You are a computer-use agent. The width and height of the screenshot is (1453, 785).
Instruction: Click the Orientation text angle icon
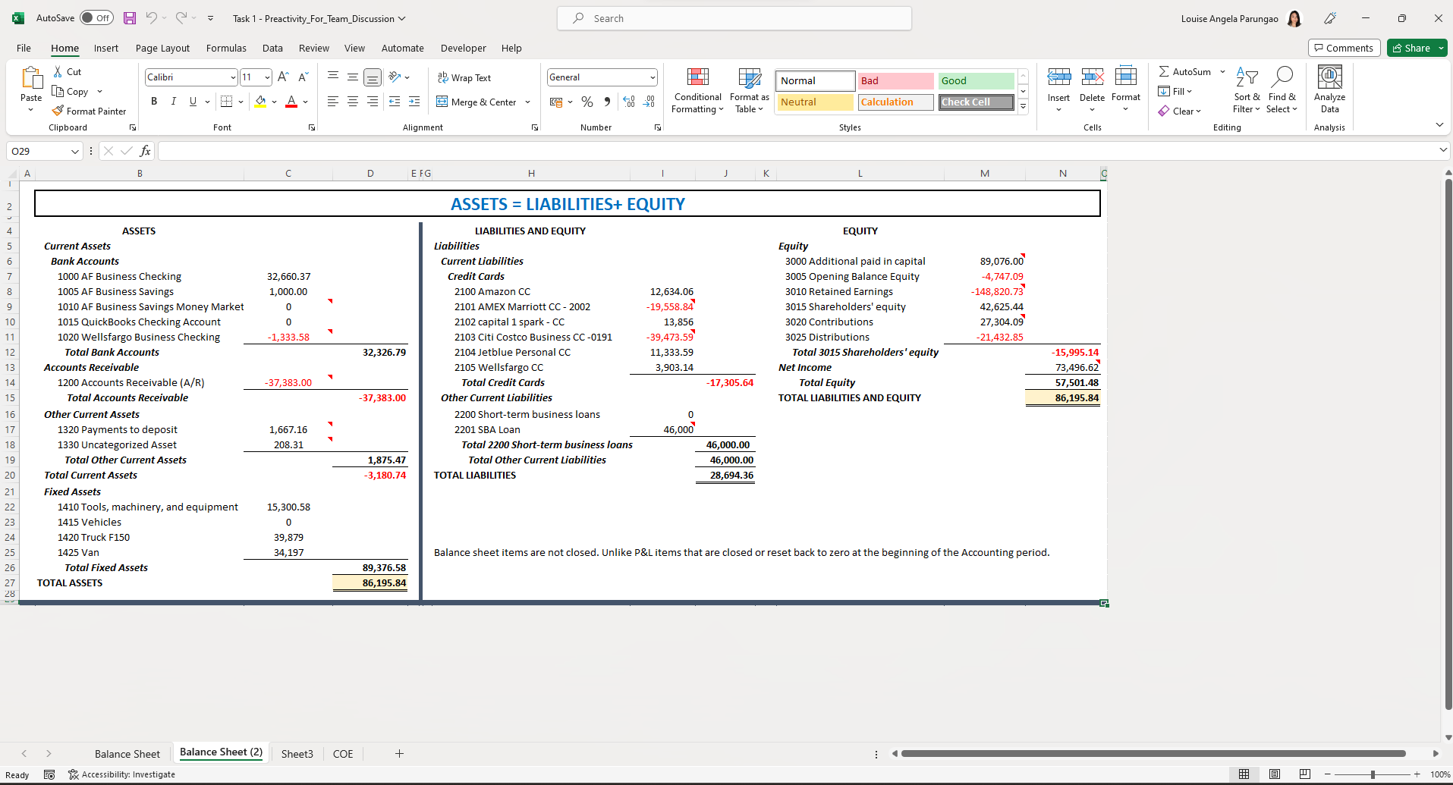pyautogui.click(x=395, y=77)
